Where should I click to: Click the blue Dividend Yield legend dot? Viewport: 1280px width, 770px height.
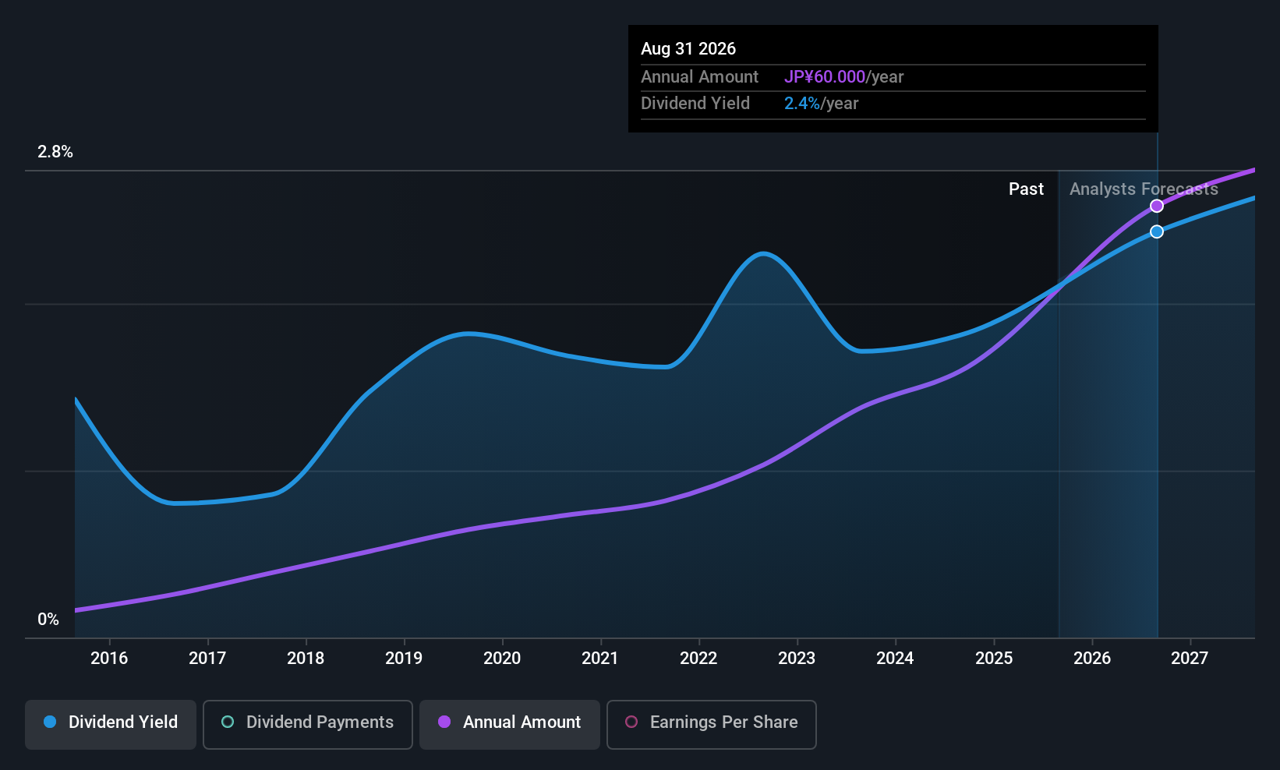[x=50, y=722]
